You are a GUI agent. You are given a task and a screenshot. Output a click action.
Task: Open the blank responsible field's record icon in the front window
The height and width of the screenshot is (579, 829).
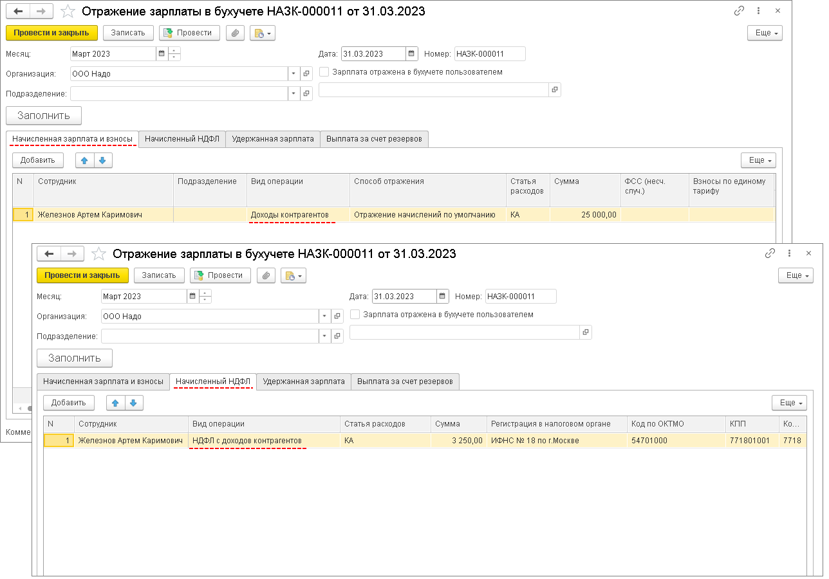coord(585,333)
